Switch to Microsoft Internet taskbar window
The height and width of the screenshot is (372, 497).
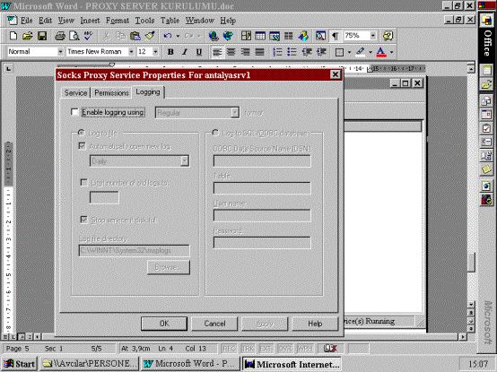point(292,364)
